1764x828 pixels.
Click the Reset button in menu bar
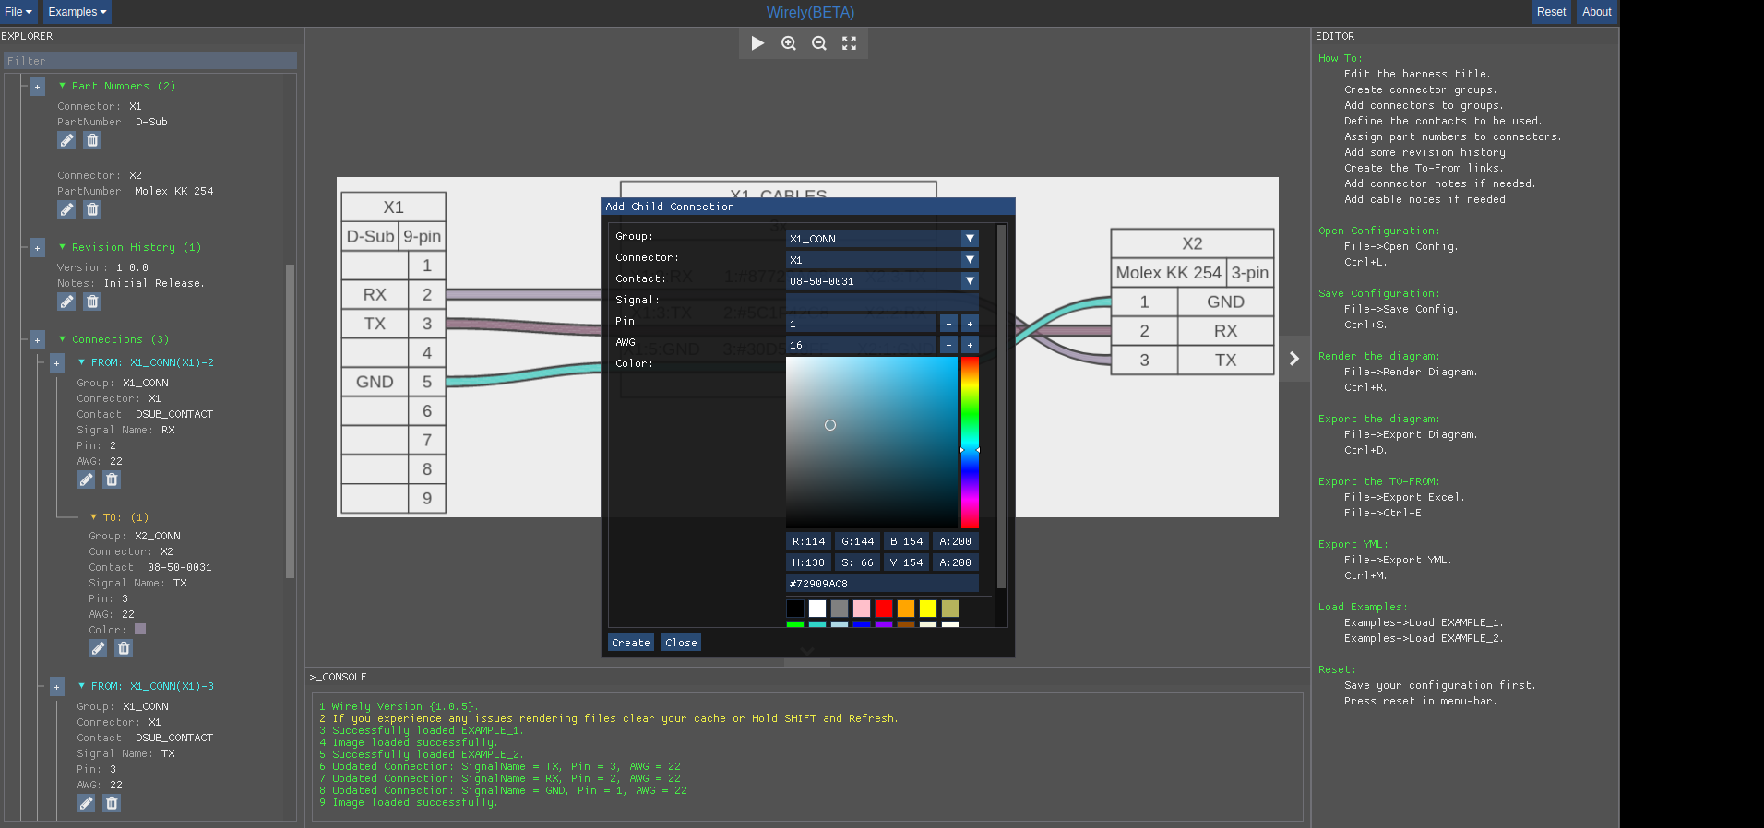1551,12
